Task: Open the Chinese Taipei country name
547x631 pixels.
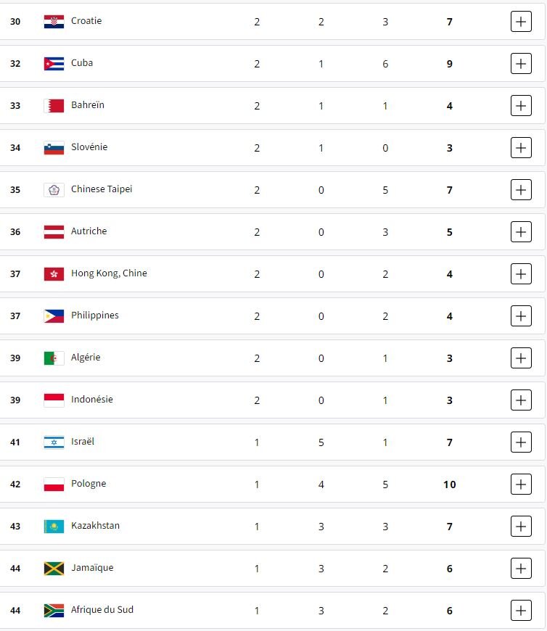Action: pyautogui.click(x=102, y=189)
